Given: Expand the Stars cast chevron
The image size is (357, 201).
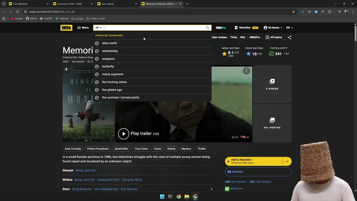Looking at the screenshot, I should [x=211, y=189].
